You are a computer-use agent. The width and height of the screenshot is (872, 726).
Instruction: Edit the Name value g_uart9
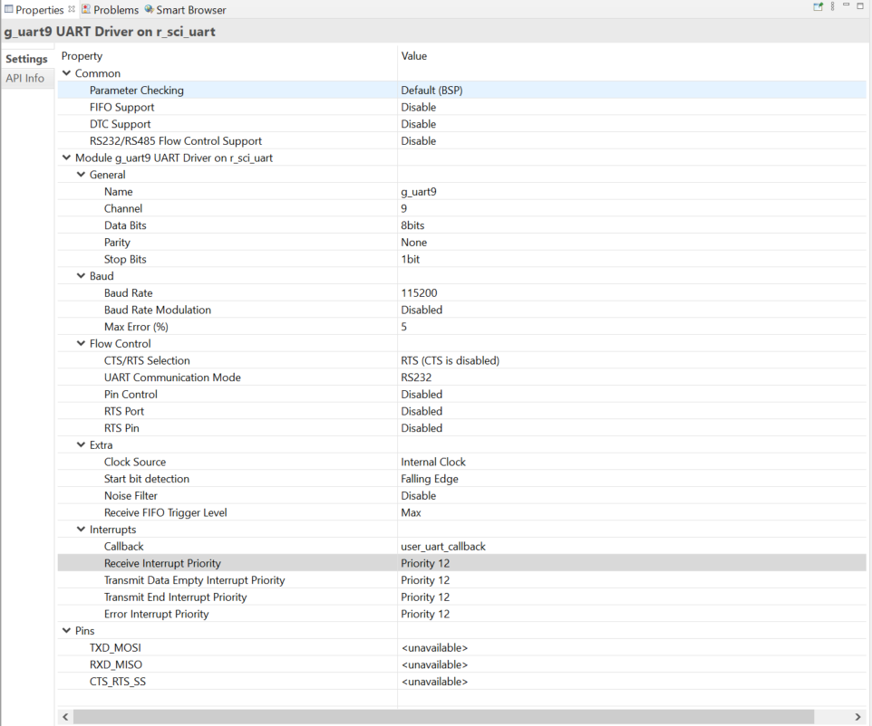(419, 192)
